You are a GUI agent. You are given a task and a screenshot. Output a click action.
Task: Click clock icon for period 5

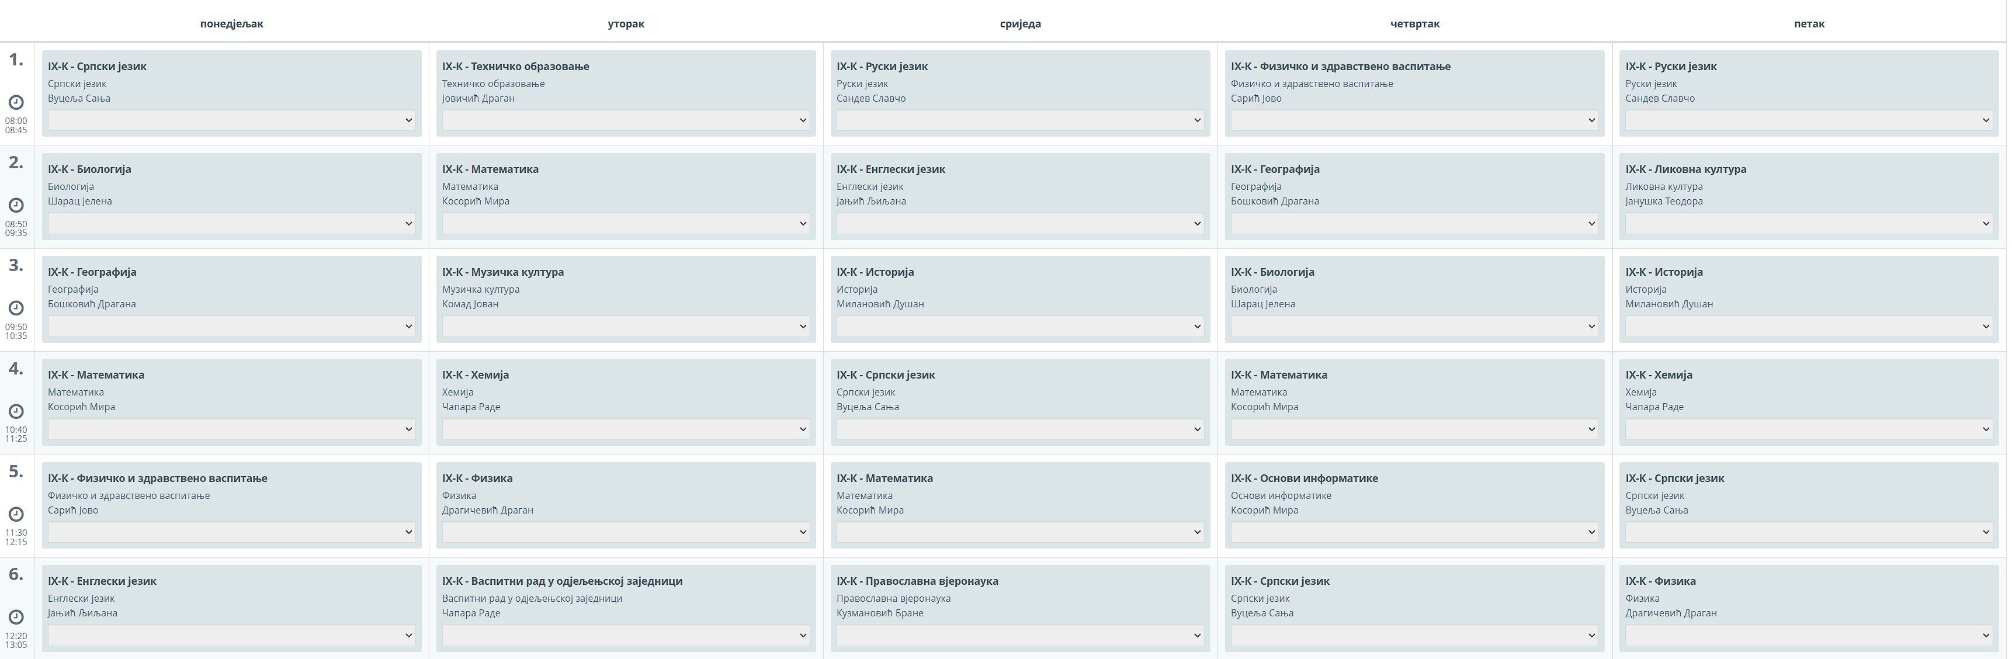(x=16, y=515)
